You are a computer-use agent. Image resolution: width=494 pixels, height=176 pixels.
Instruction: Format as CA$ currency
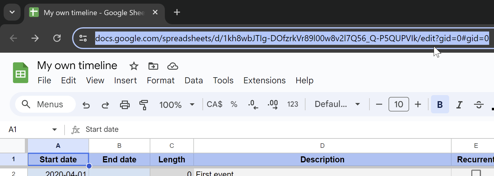pyautogui.click(x=214, y=104)
